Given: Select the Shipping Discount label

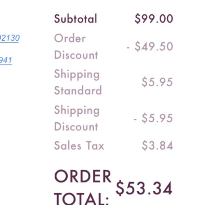Looking at the screenshot, I should [x=77, y=118].
